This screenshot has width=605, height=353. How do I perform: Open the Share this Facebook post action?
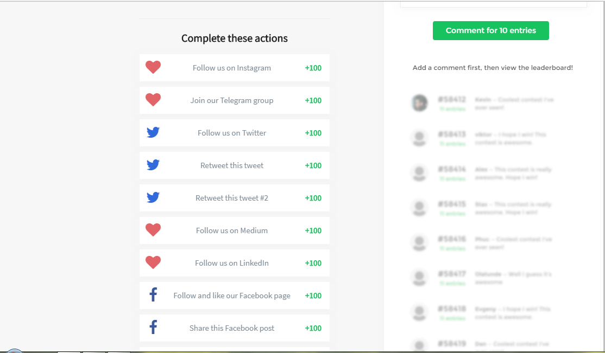[x=232, y=328]
